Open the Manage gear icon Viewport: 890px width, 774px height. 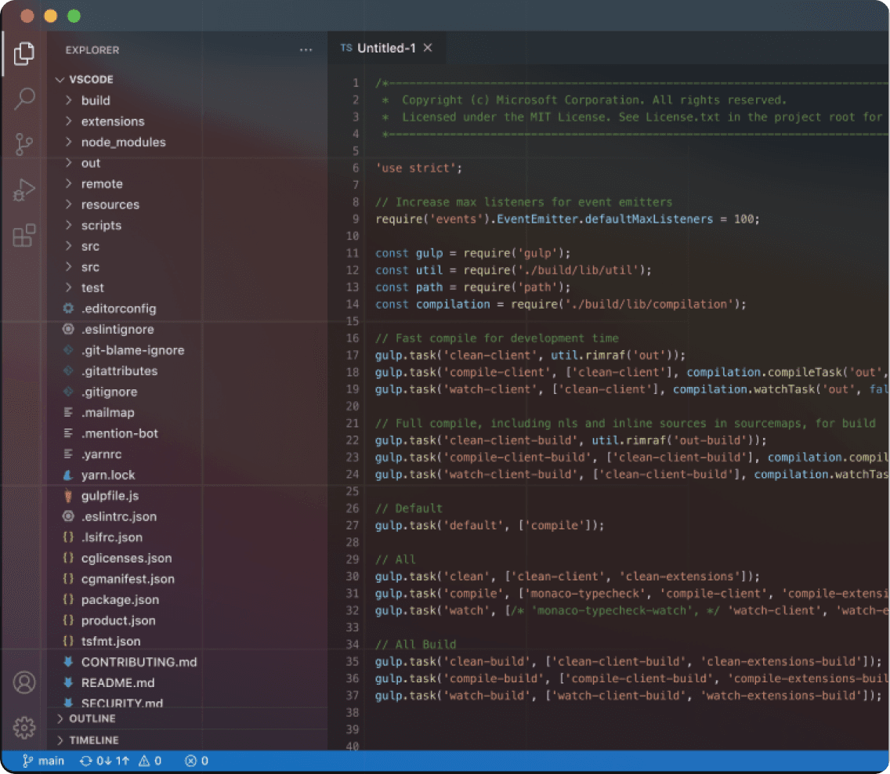click(24, 728)
